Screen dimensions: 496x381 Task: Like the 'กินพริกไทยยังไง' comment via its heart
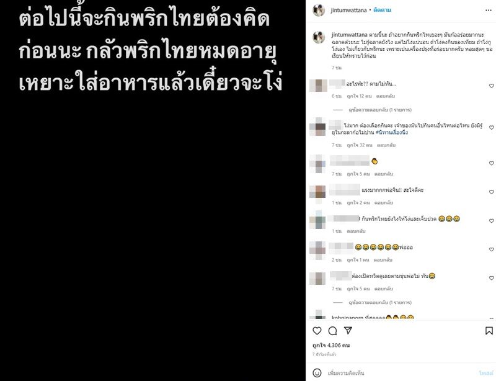[x=491, y=221]
